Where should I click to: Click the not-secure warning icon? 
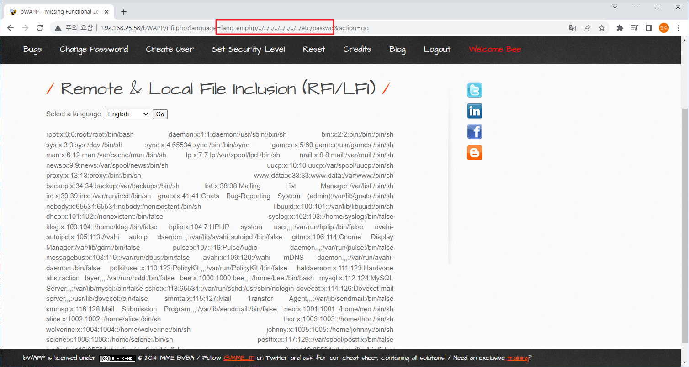[58, 28]
